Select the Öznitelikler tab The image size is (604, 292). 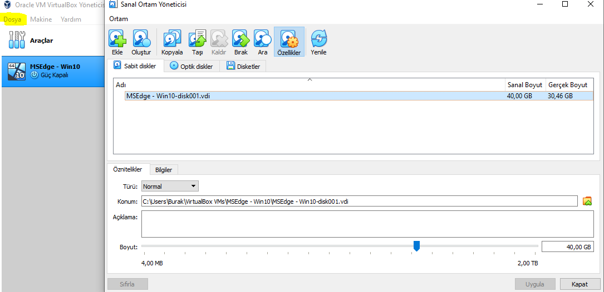127,169
